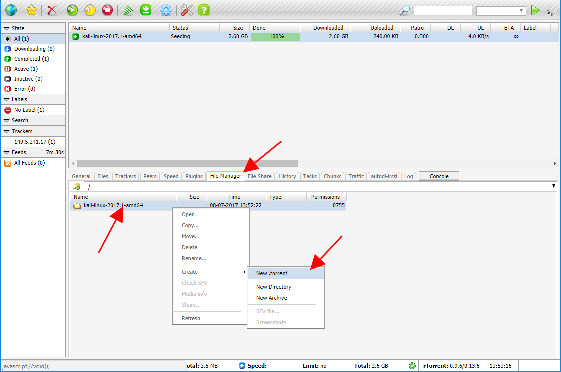The image size is (561, 372).
Task: Select the Inactive (0) filter
Action: pos(33,79)
